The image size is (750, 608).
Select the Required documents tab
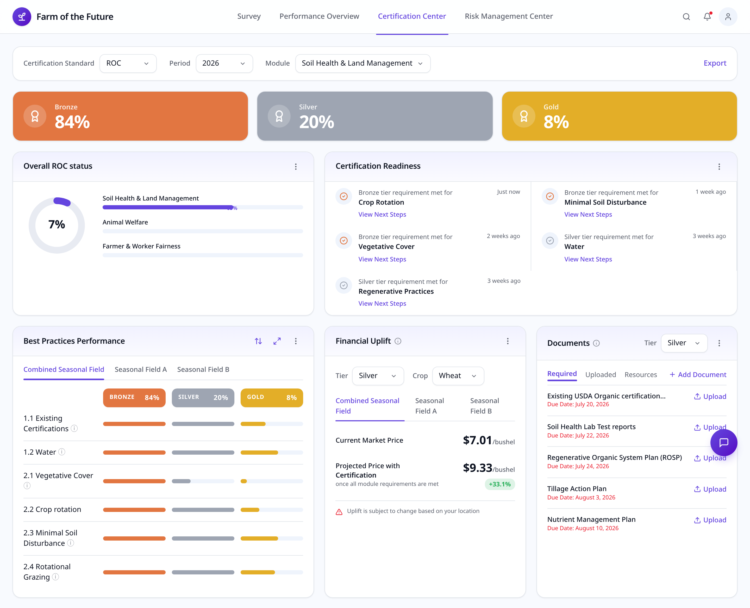point(562,374)
